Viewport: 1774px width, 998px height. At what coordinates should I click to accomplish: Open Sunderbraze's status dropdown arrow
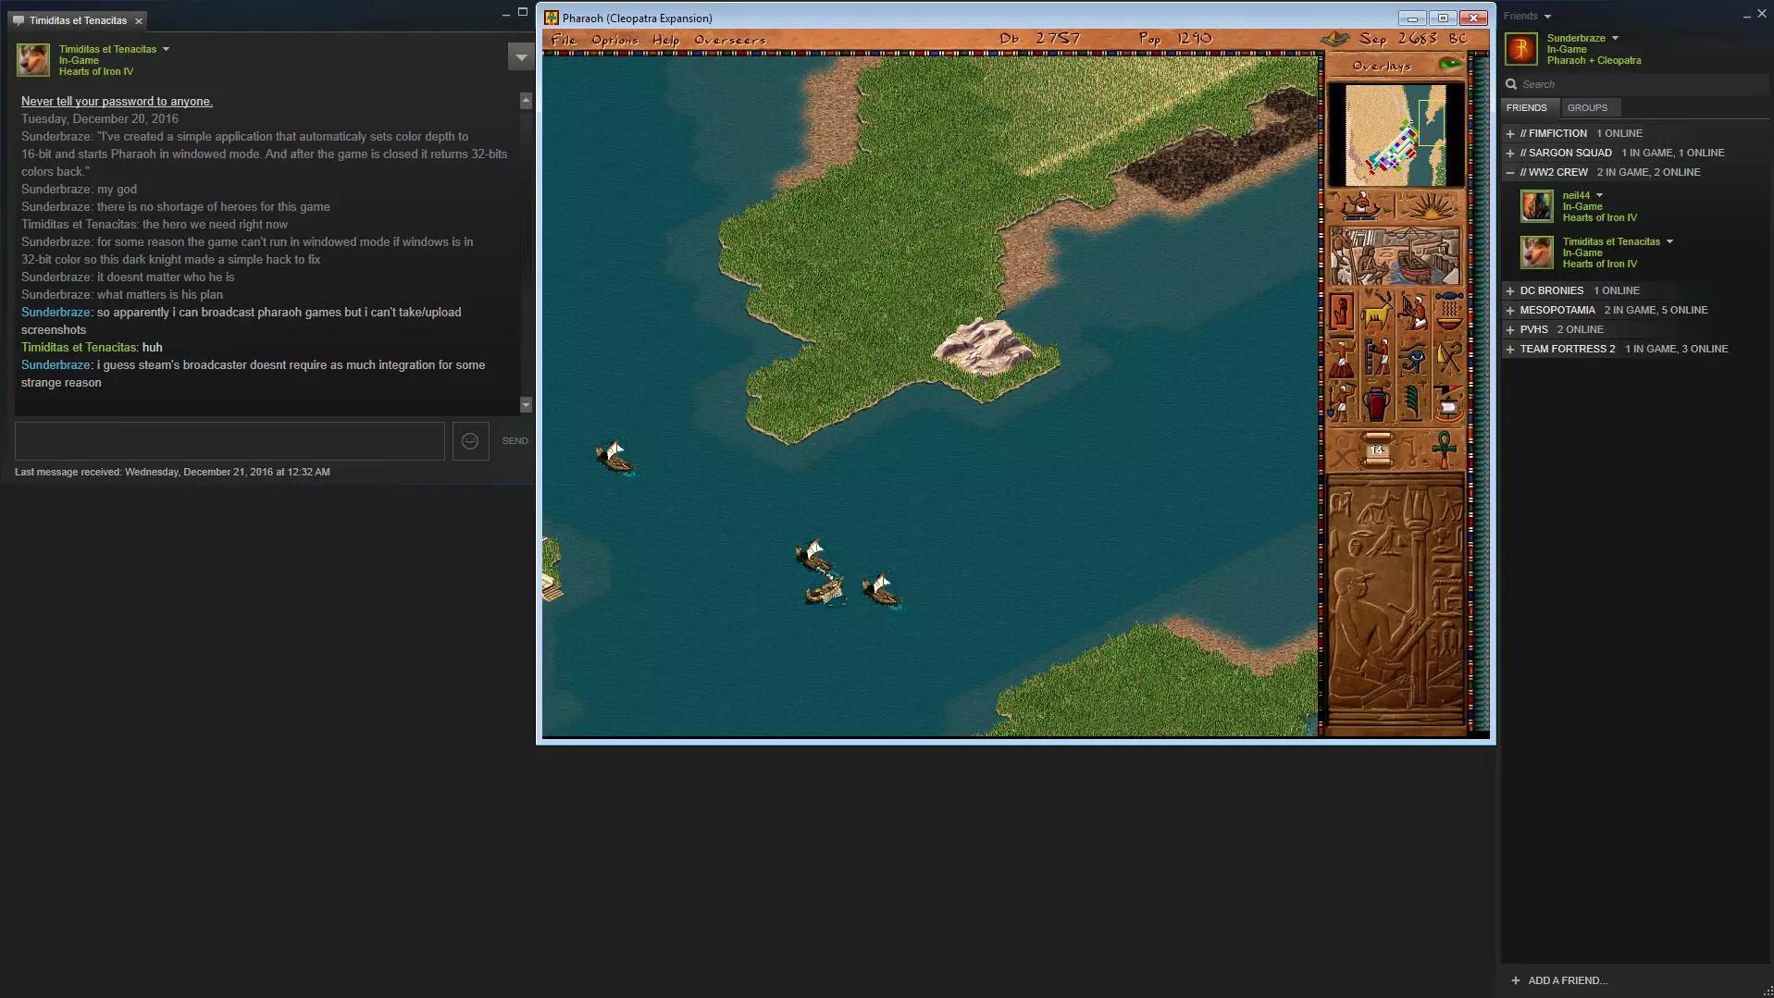click(1615, 39)
